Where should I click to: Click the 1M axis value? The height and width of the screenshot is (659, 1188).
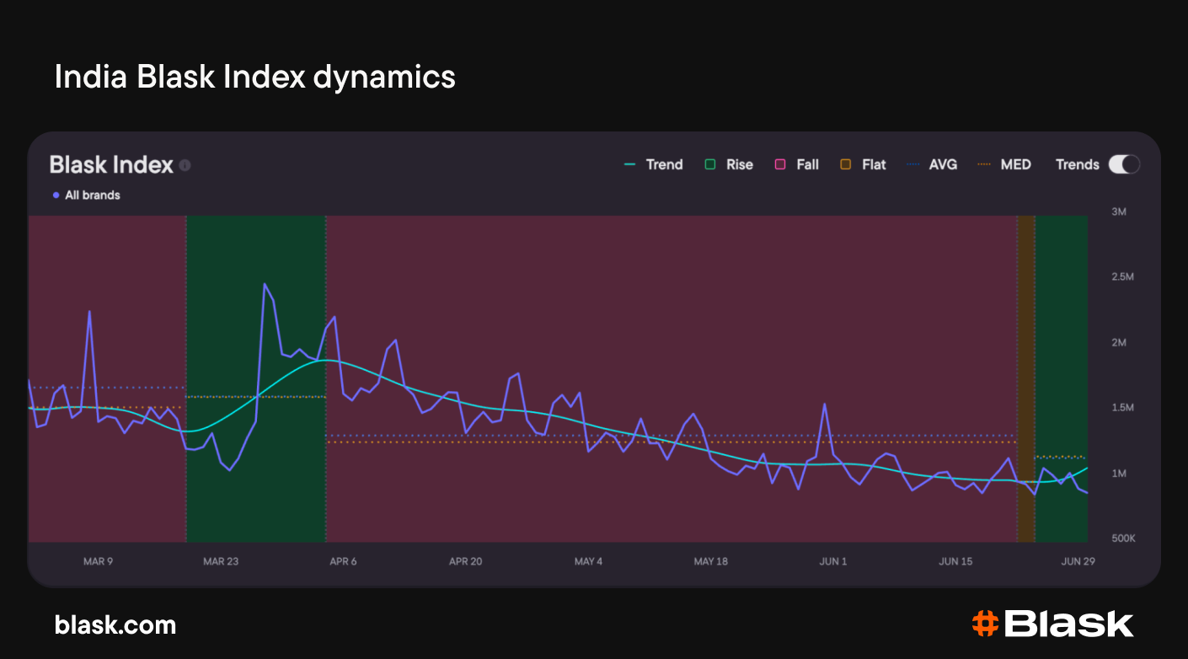click(1119, 474)
